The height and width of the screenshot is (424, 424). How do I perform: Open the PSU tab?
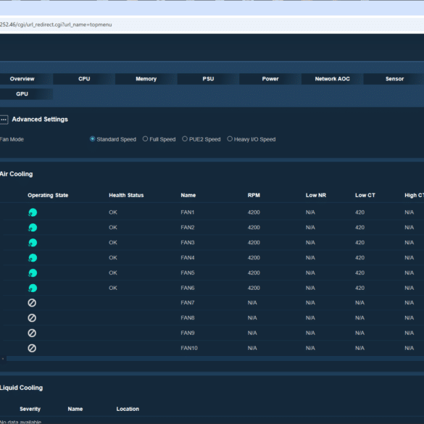[x=208, y=79]
